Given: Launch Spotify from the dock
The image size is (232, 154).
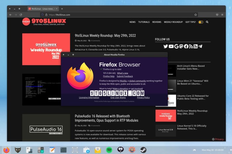Looking at the screenshot, I should pyautogui.click(x=109, y=150).
